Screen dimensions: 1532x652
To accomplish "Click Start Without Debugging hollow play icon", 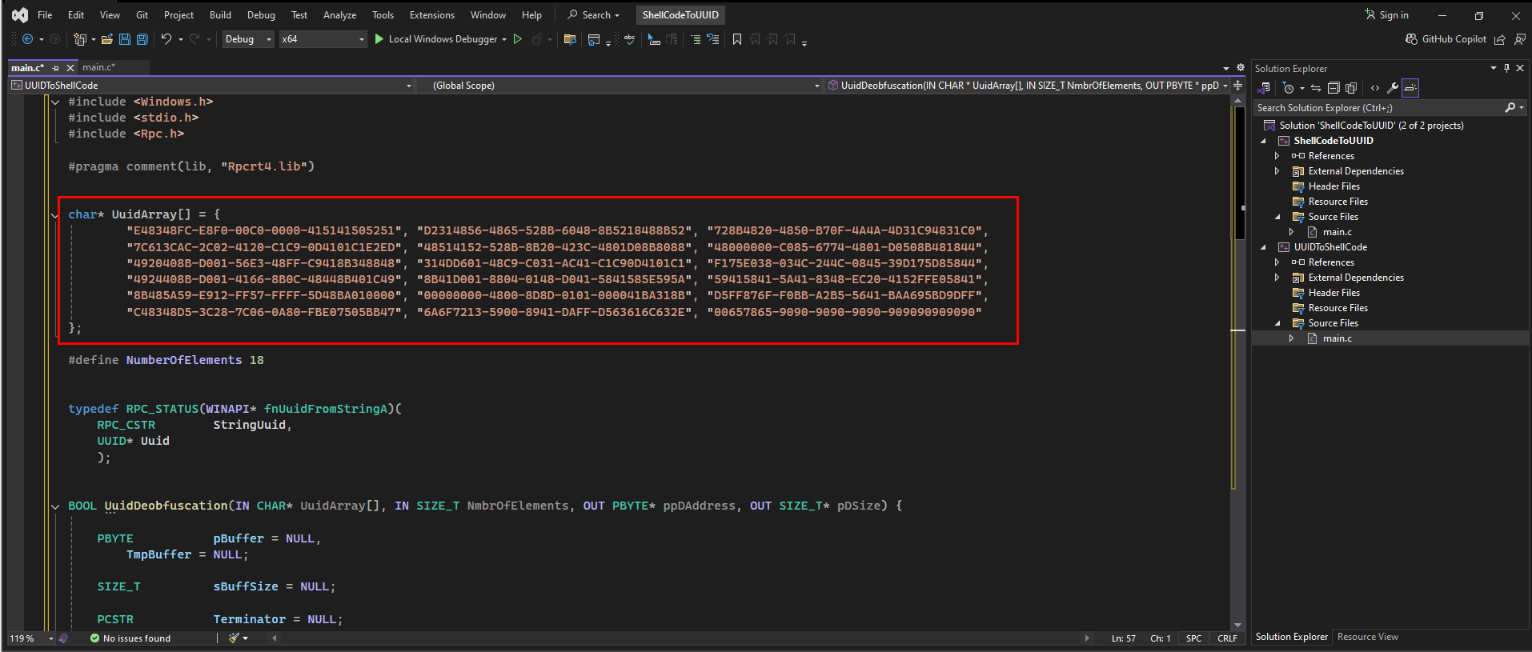I will coord(518,39).
